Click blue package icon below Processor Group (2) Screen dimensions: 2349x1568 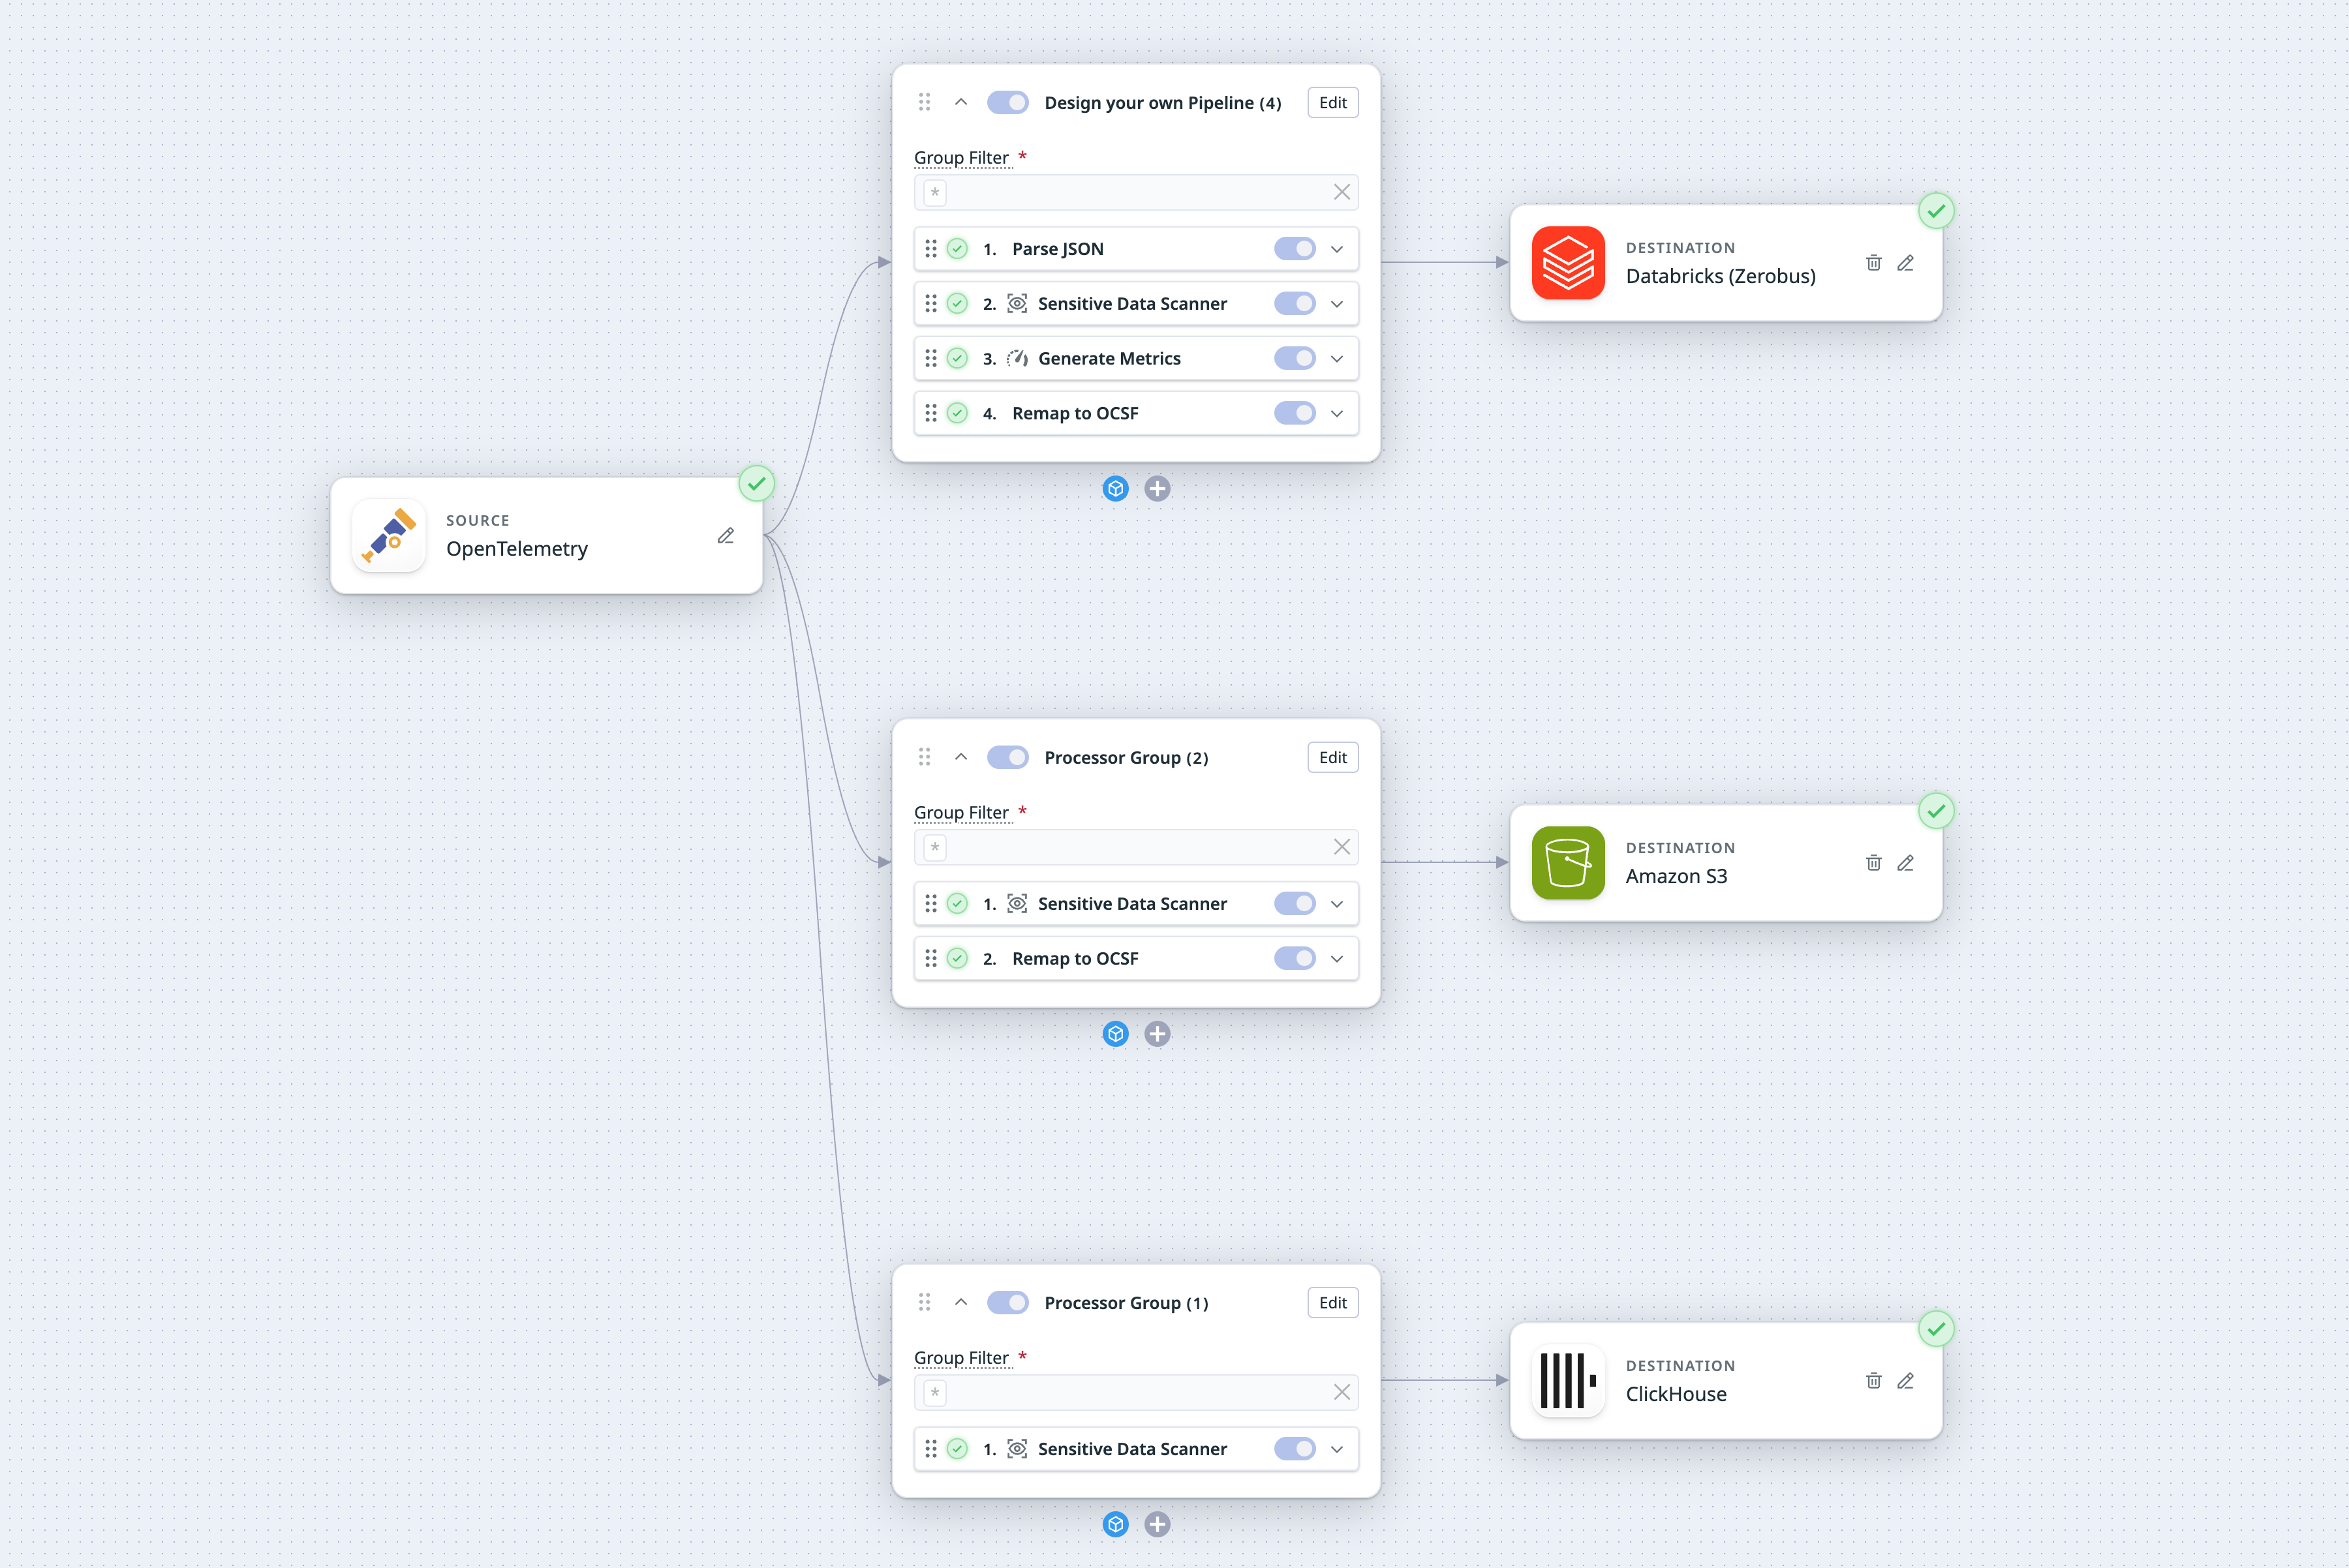pyautogui.click(x=1116, y=1034)
